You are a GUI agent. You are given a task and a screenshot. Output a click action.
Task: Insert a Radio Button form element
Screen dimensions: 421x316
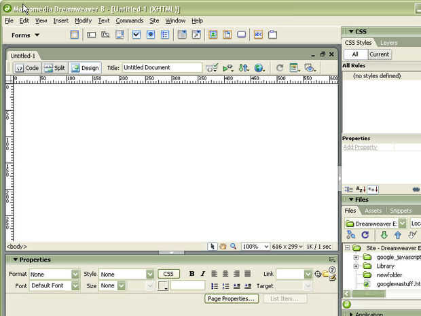[x=151, y=35]
